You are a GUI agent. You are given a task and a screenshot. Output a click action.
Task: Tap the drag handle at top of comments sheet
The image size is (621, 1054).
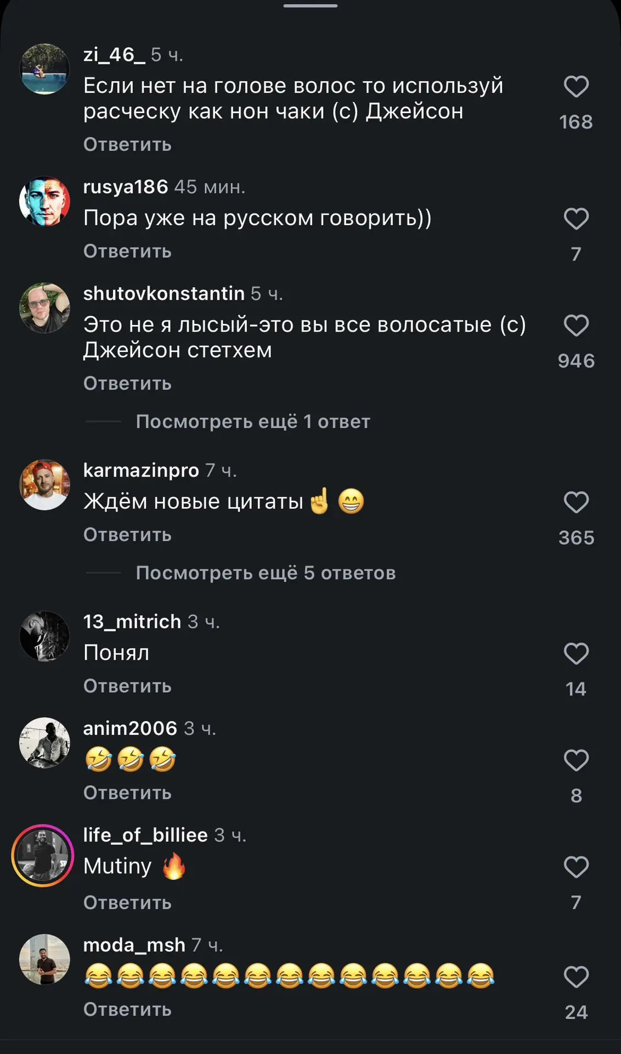310,5
